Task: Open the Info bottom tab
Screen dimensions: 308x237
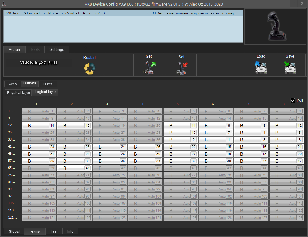Action: [70, 231]
